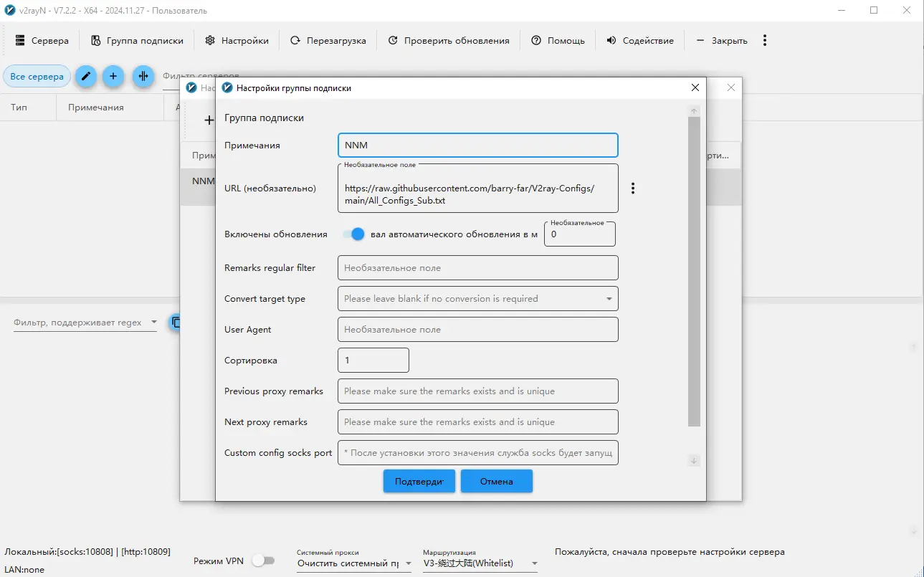
Task: Click the dialog scrollbar down arrow
Action: point(694,460)
